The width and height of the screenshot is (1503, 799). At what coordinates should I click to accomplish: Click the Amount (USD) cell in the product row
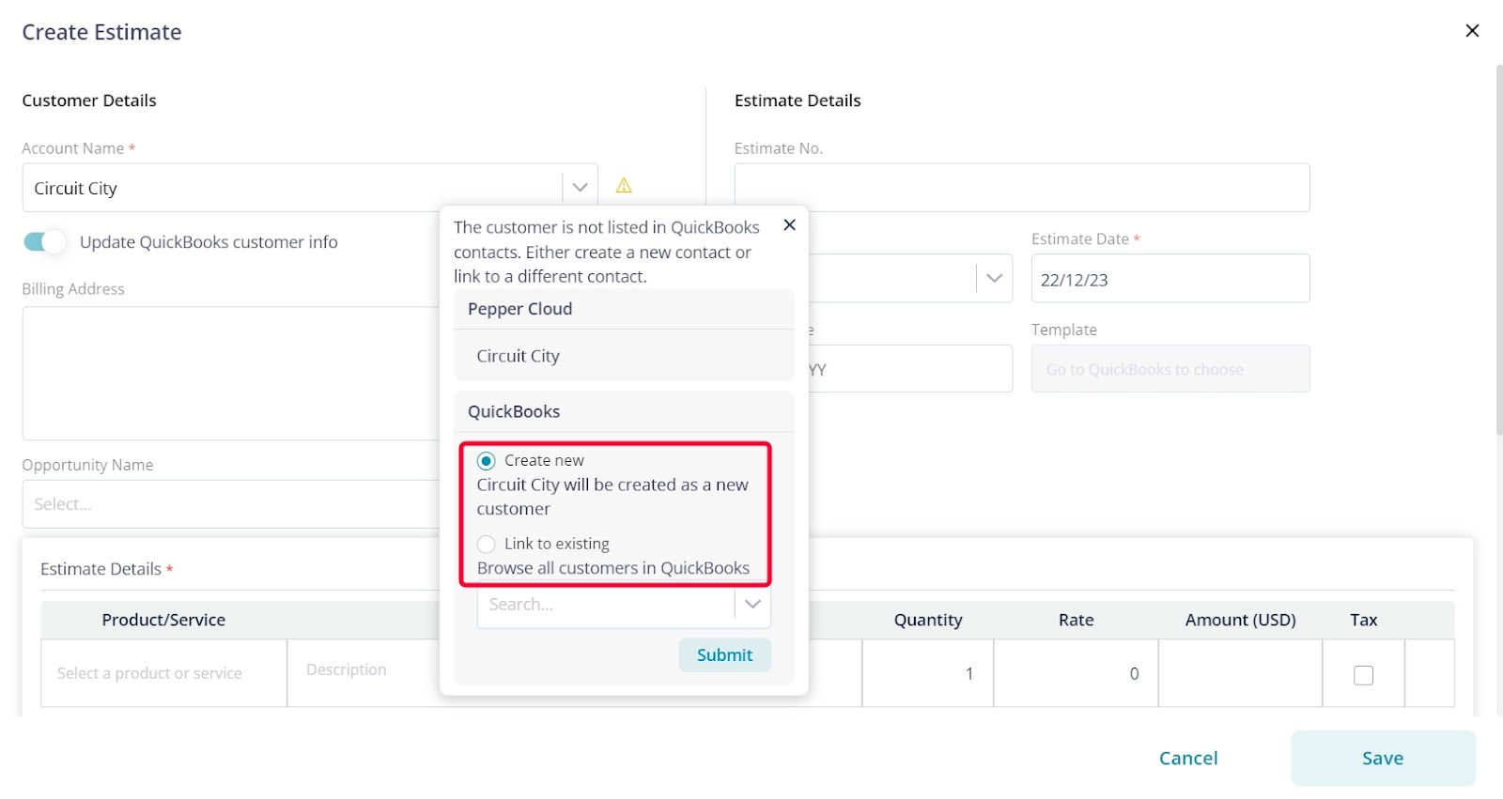click(1240, 673)
